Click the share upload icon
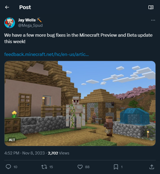The height and width of the screenshot is (174, 160). point(152,167)
